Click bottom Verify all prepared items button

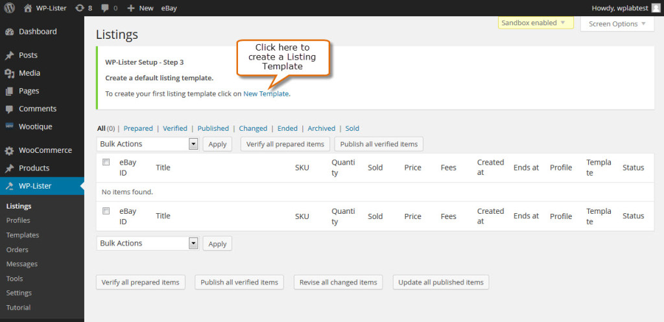[141, 282]
